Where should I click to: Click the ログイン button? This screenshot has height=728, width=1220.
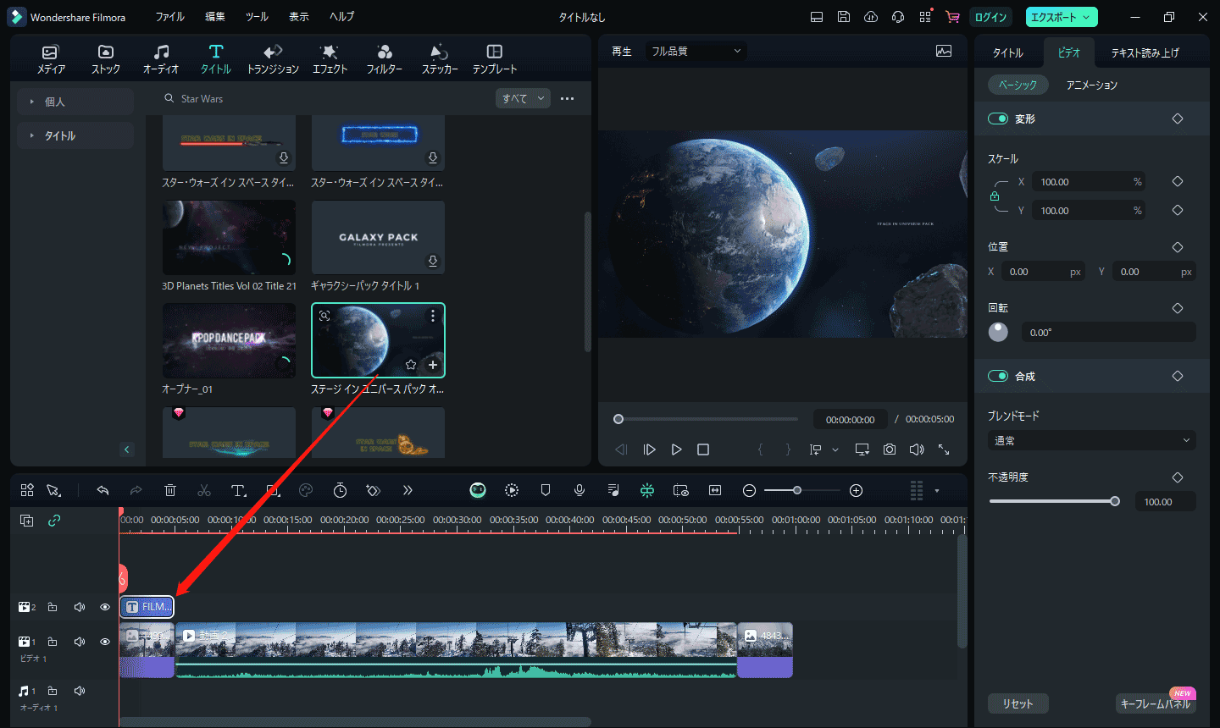tap(990, 17)
